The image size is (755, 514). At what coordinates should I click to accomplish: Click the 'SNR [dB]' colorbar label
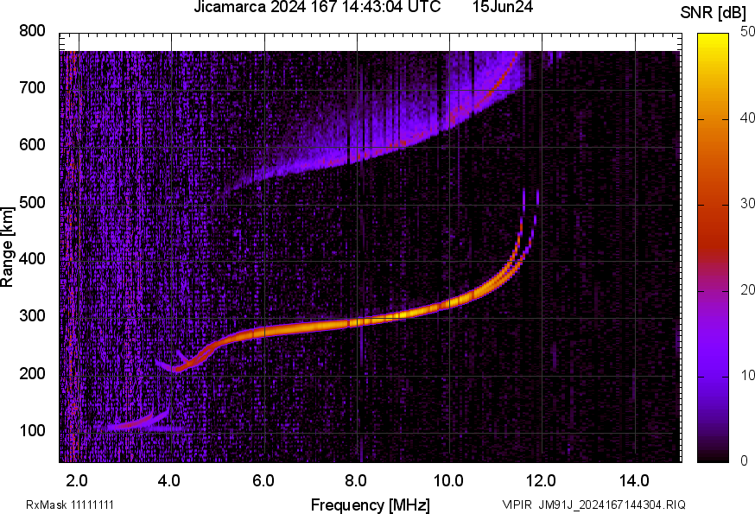pos(714,13)
